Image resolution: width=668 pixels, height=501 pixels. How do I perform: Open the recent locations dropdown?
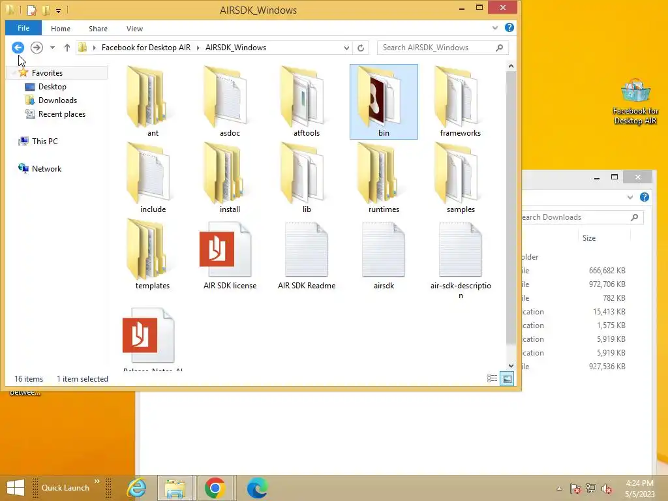coord(52,48)
